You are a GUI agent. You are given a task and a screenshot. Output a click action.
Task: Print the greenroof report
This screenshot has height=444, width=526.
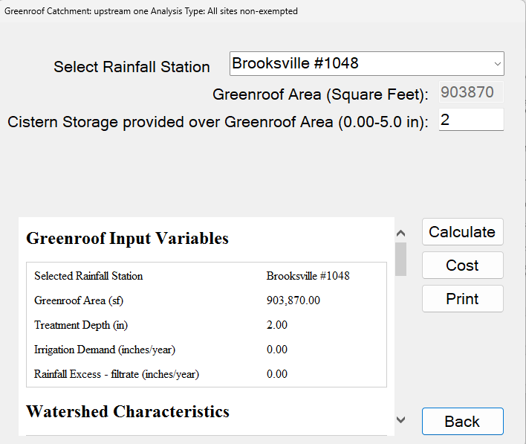coord(462,299)
